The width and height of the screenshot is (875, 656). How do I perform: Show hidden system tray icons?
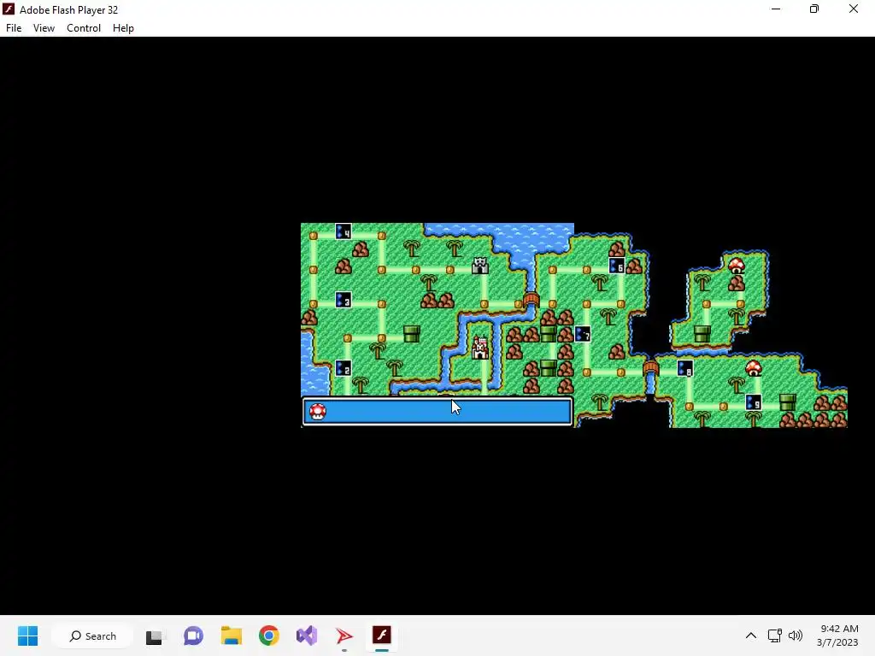(x=751, y=635)
